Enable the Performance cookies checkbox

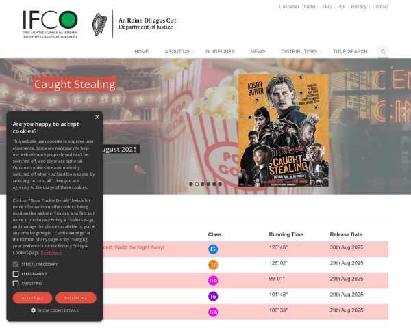(16, 274)
